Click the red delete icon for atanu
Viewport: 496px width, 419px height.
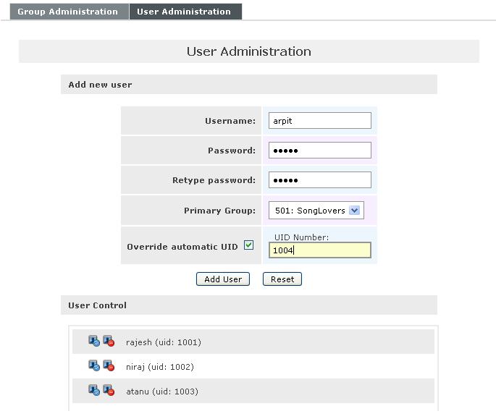pos(109,391)
